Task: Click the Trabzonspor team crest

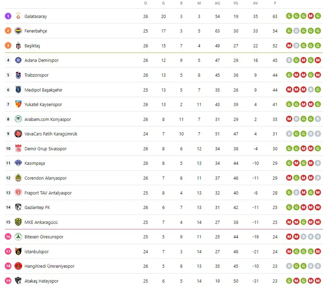Action: coord(18,75)
